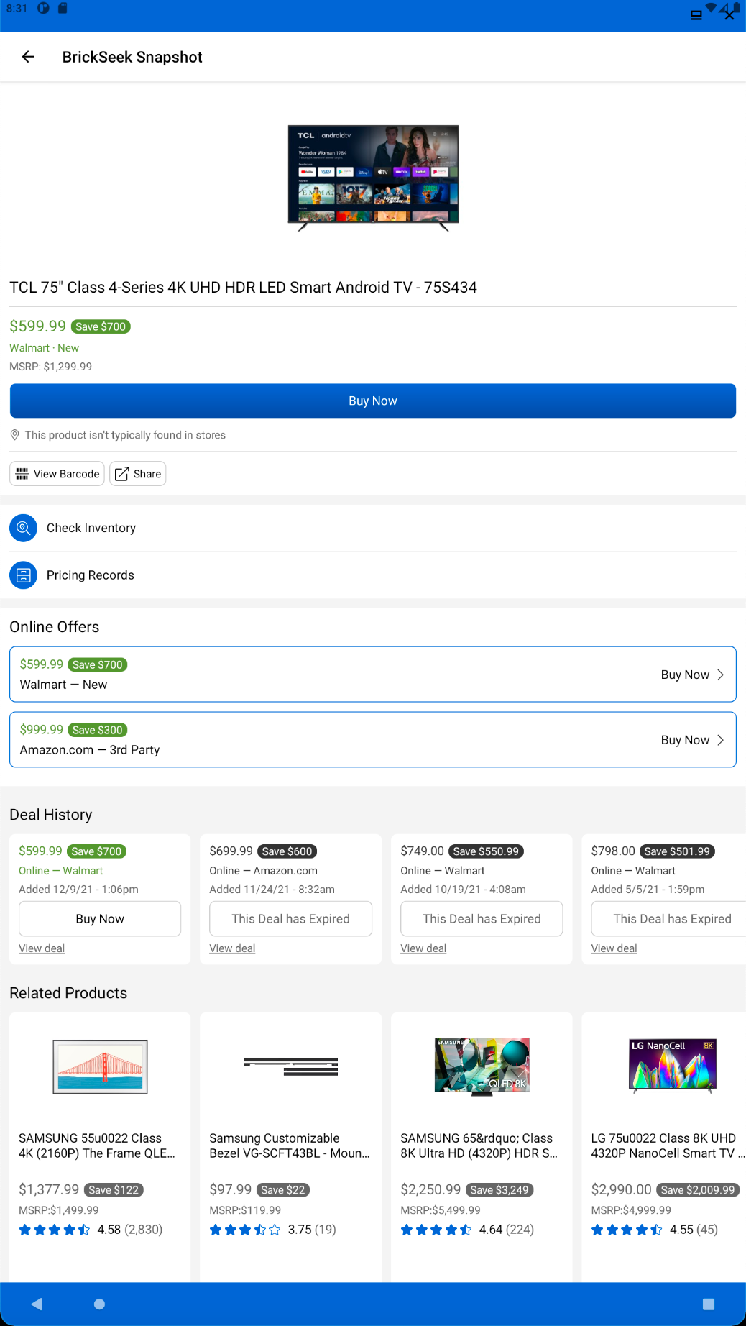The height and width of the screenshot is (1326, 746).
Task: Open the TCL TV product image
Action: tap(373, 178)
